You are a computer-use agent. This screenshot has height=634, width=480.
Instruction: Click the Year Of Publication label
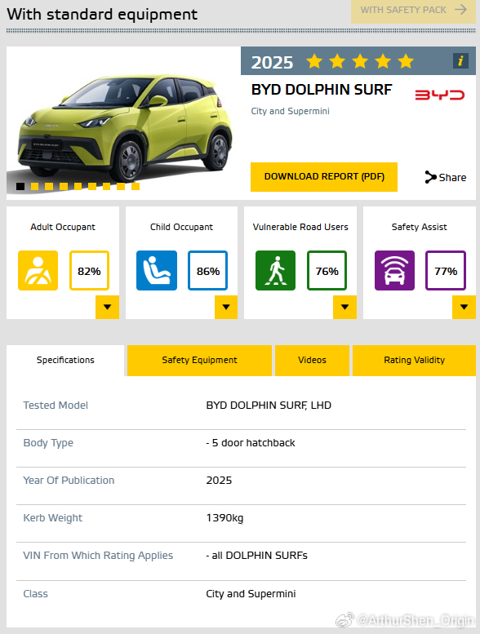[69, 481]
